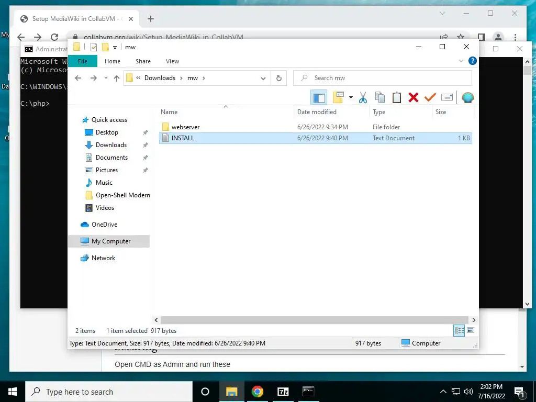Open Explorer Help question mark icon
Image resolution: width=536 pixels, height=402 pixels.
pos(473,61)
